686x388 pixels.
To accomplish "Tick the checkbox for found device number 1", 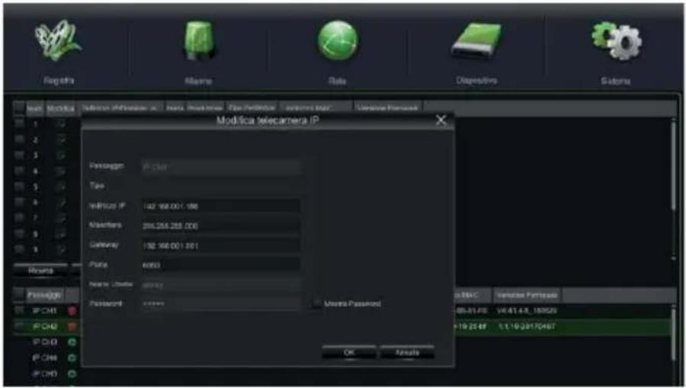I will [x=19, y=124].
